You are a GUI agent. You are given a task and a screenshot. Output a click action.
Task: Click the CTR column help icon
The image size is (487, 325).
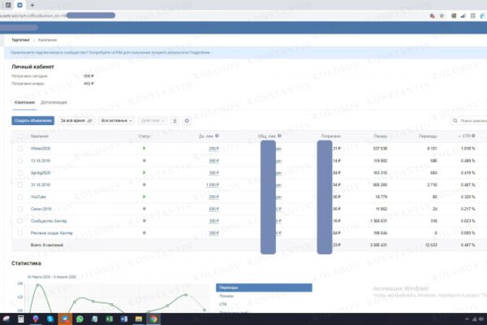tap(473, 136)
